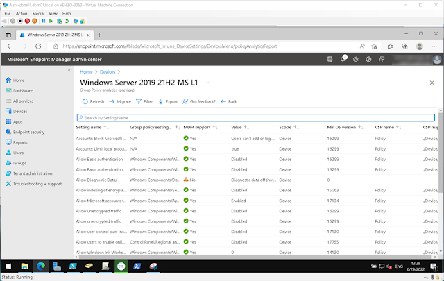Open the File menu in VM Connection
Image resolution: width=444 pixels, height=281 pixels.
(8, 14)
